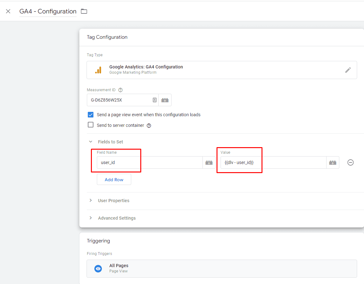Open the Measurement ID help tooltip
Screen dimensions: 364x284
(x=120, y=90)
